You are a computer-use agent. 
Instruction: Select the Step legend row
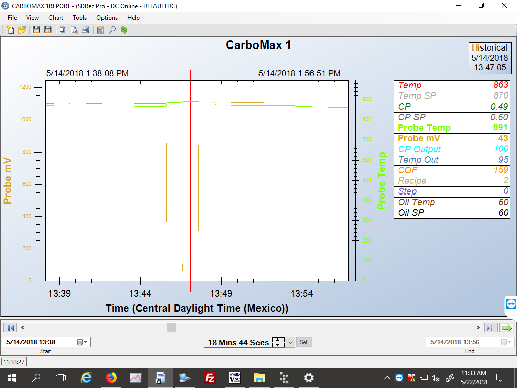[452, 191]
